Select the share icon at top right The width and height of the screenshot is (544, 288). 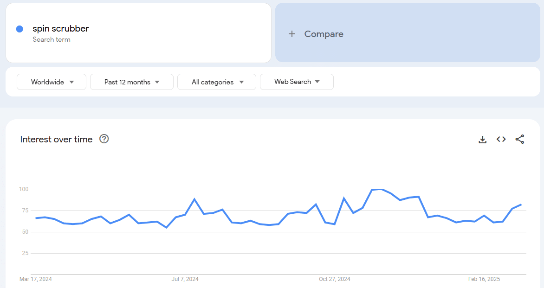(519, 139)
